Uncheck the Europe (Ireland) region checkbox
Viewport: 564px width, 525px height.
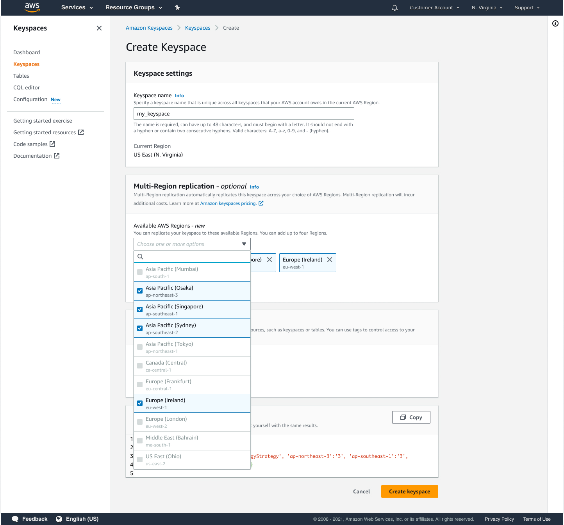click(x=139, y=403)
